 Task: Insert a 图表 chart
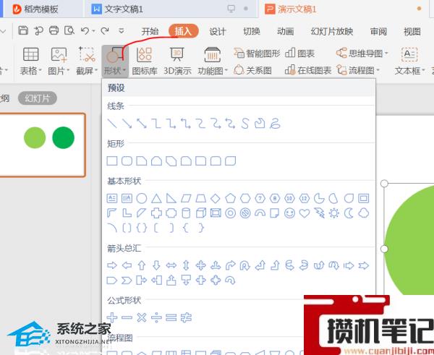(x=300, y=53)
